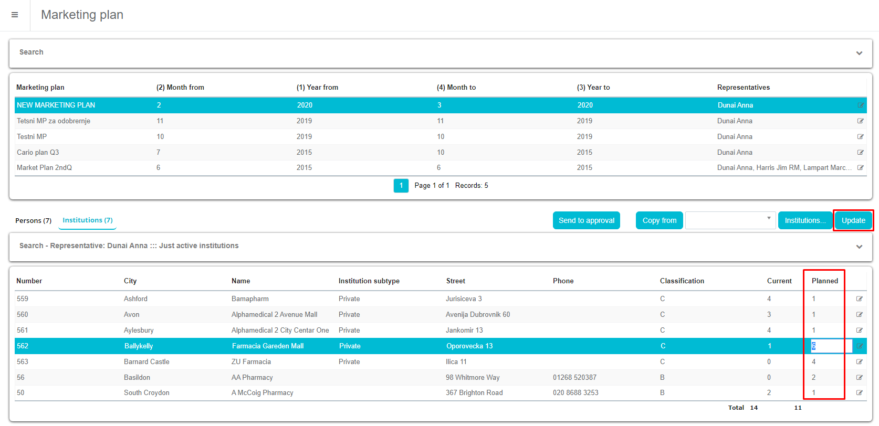This screenshot has width=879, height=426.
Task: Edit the Cario plan Q3 entry
Action: 860,153
